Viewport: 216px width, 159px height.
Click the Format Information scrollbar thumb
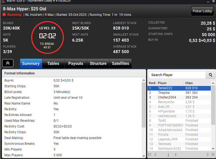pos(144,105)
